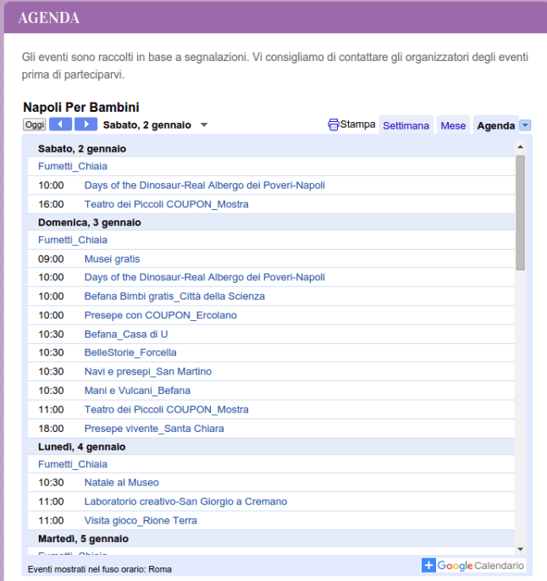Open the Befana Bimbi gratis_Città della Scienza event
Image resolution: width=547 pixels, height=581 pixels.
click(x=174, y=296)
